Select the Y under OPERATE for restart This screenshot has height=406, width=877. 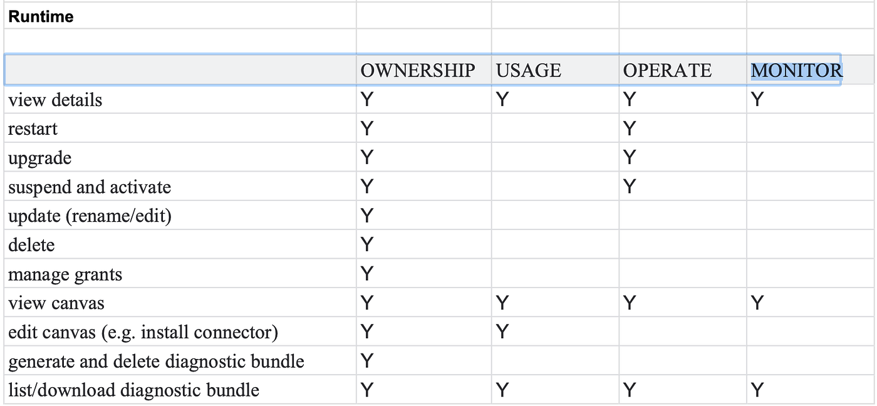(x=630, y=128)
